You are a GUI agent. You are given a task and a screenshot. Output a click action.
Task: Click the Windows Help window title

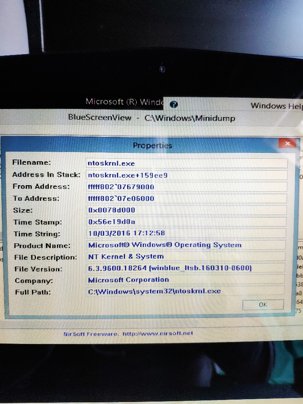click(277, 106)
